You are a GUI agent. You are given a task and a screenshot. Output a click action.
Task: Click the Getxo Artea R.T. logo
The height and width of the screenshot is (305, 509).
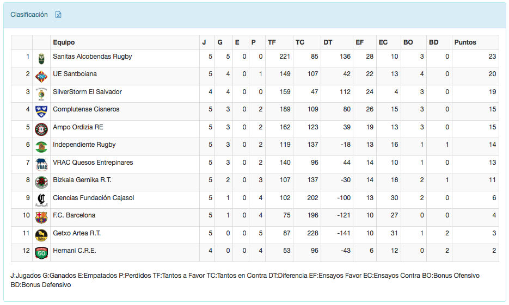click(x=41, y=235)
